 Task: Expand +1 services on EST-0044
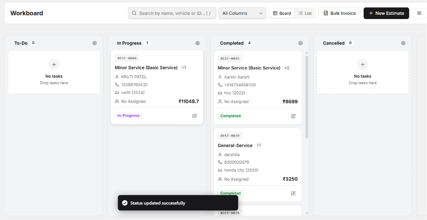pos(184,68)
